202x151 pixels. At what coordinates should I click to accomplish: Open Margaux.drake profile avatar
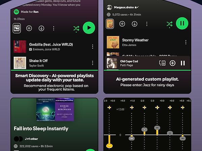point(109,7)
